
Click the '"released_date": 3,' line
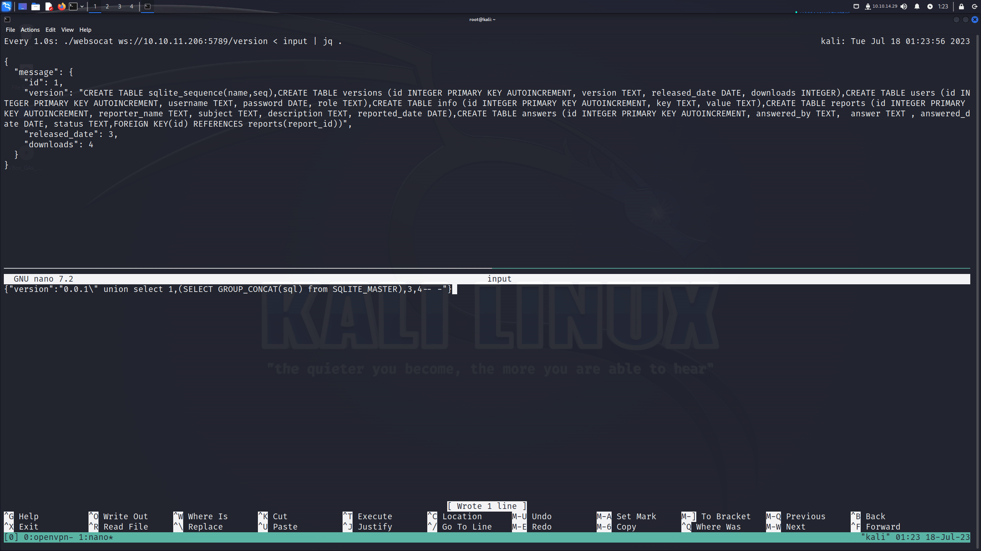click(x=71, y=134)
